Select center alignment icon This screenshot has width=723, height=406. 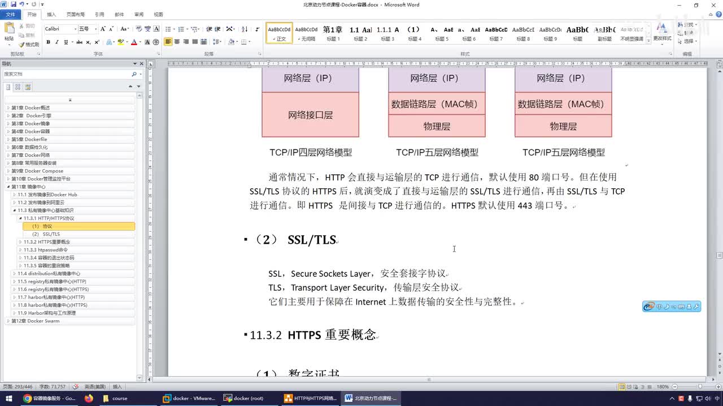[177, 42]
